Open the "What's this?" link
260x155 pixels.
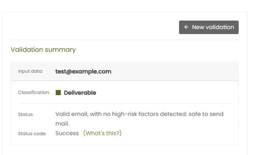[x=102, y=133]
